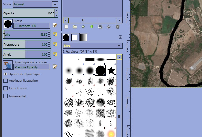This screenshot has width=202, height=137.
Task: Click the brush name field Hardness 100
Action: (32, 26)
